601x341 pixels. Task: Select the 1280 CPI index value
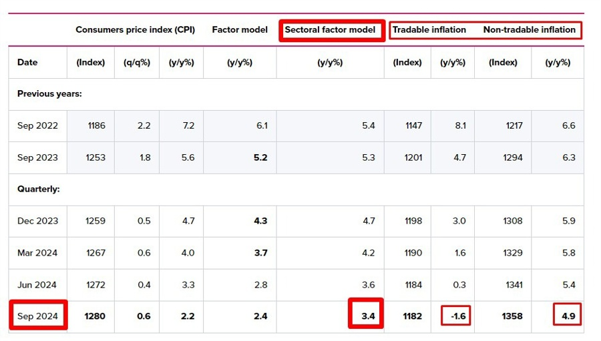click(x=95, y=316)
